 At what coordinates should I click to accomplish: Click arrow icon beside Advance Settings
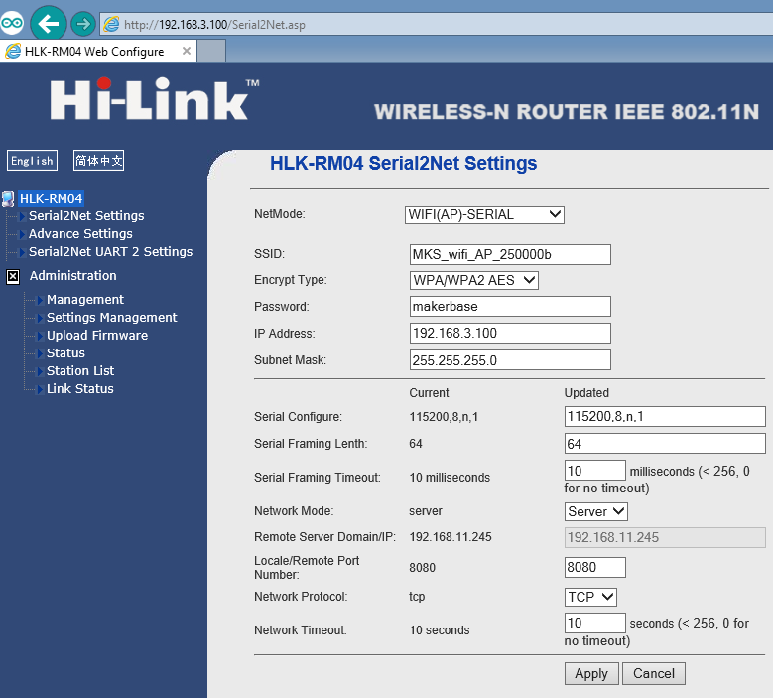22,234
